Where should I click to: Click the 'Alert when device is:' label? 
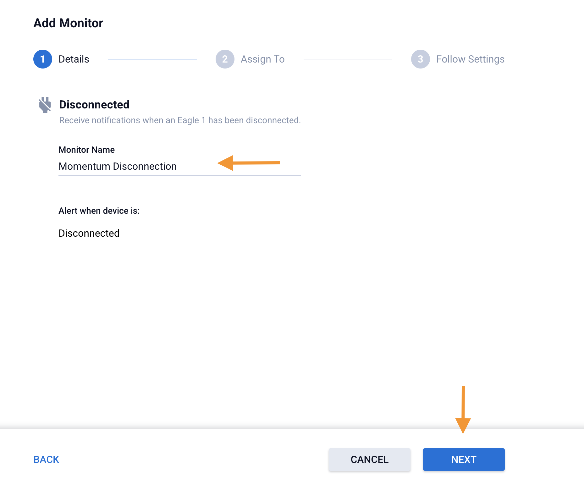99,211
